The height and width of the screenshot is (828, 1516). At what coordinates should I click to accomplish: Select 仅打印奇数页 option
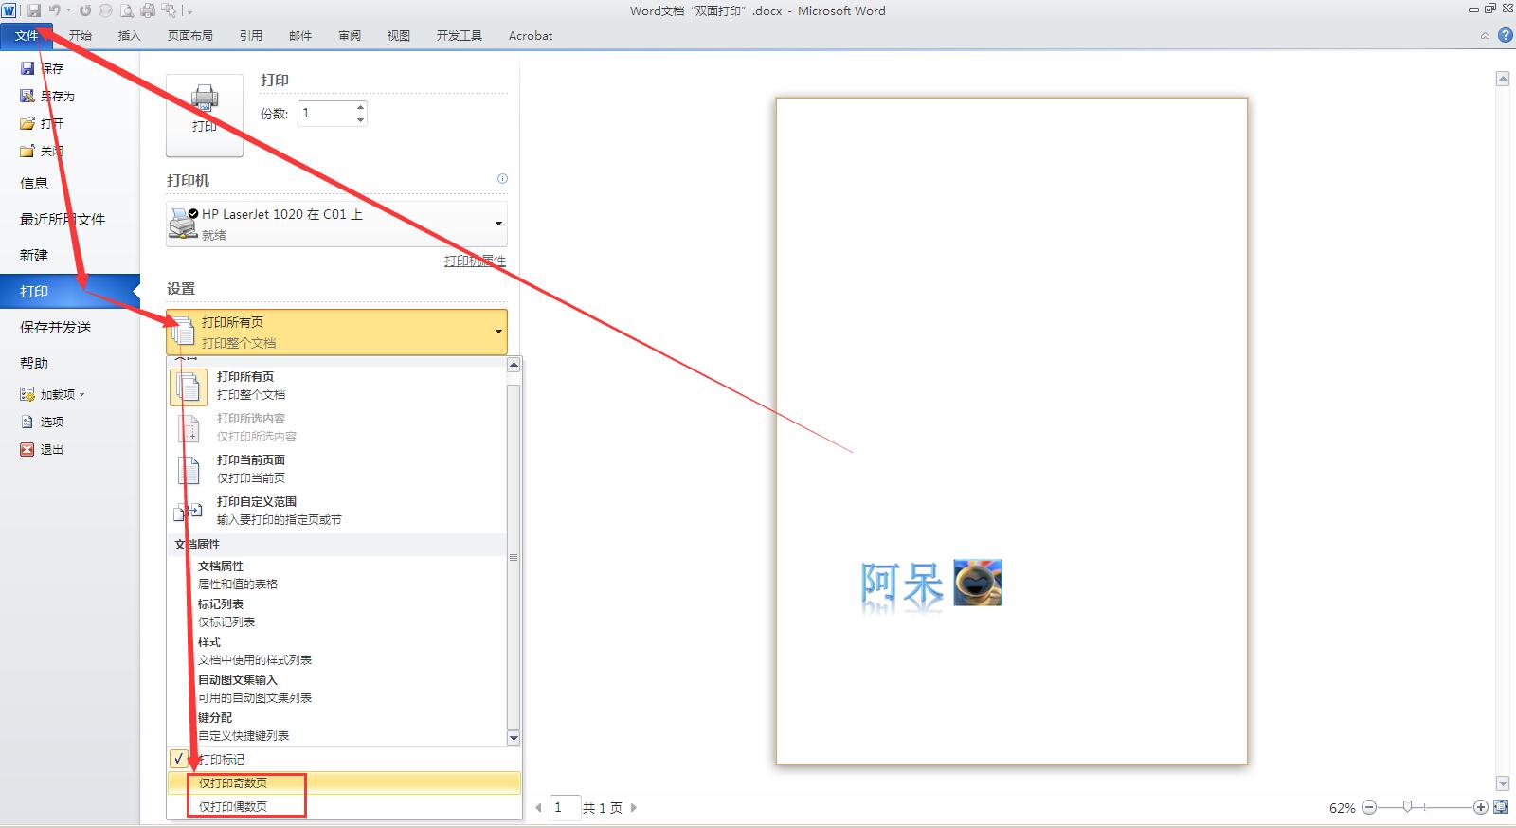click(344, 783)
